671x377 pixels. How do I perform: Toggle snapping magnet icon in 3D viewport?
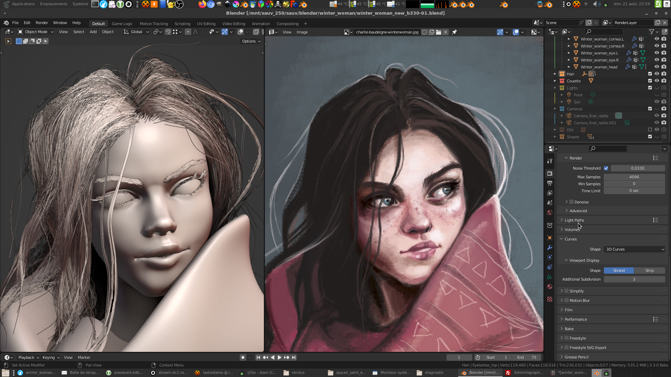[x=168, y=32]
